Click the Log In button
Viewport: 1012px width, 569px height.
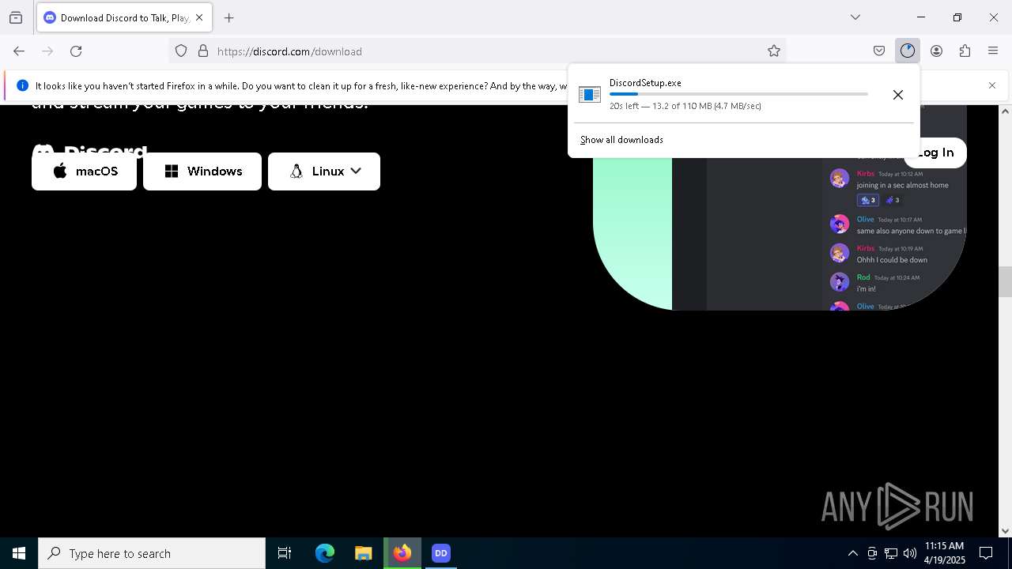pyautogui.click(x=936, y=153)
